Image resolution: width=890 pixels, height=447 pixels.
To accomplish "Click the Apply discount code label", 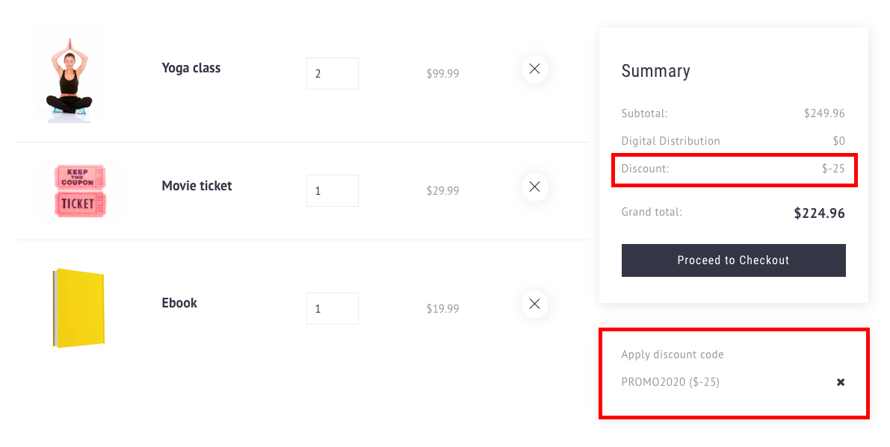I will [x=673, y=354].
